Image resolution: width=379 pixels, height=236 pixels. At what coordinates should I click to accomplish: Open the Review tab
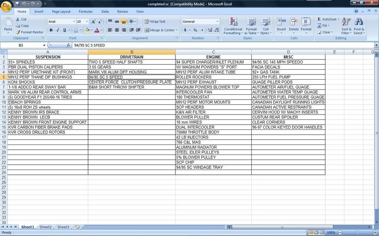click(123, 11)
